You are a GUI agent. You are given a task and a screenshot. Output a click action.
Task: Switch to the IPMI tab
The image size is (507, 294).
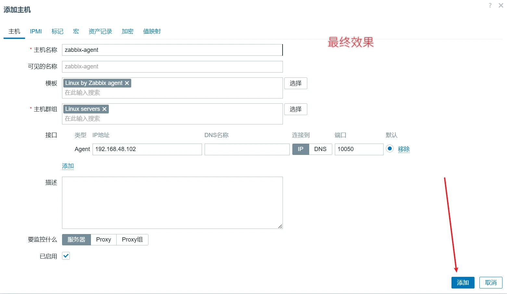click(x=36, y=31)
